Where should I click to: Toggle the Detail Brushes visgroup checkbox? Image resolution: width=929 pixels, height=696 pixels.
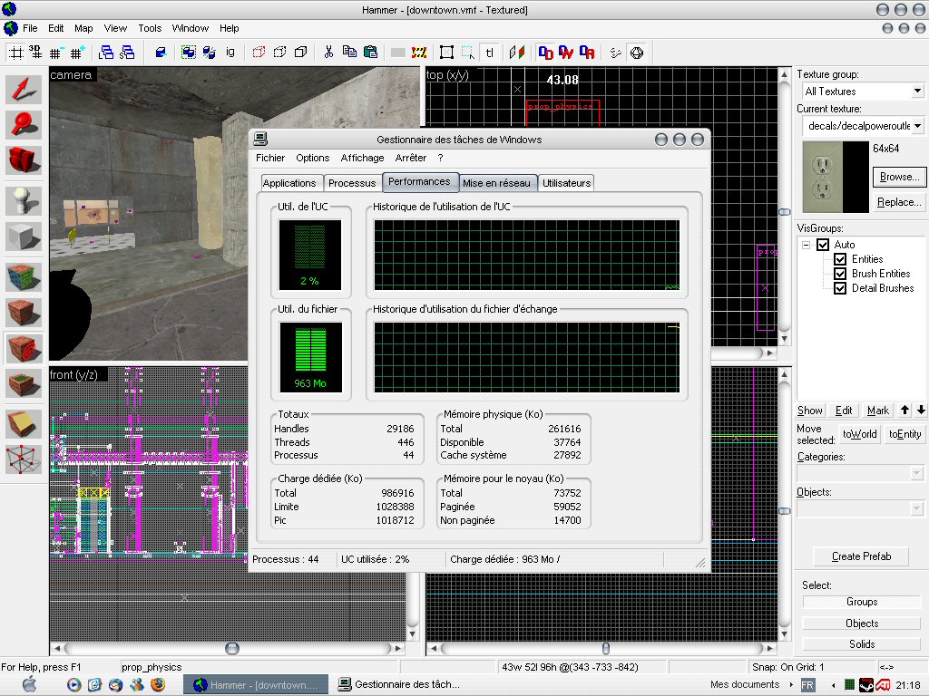click(840, 288)
